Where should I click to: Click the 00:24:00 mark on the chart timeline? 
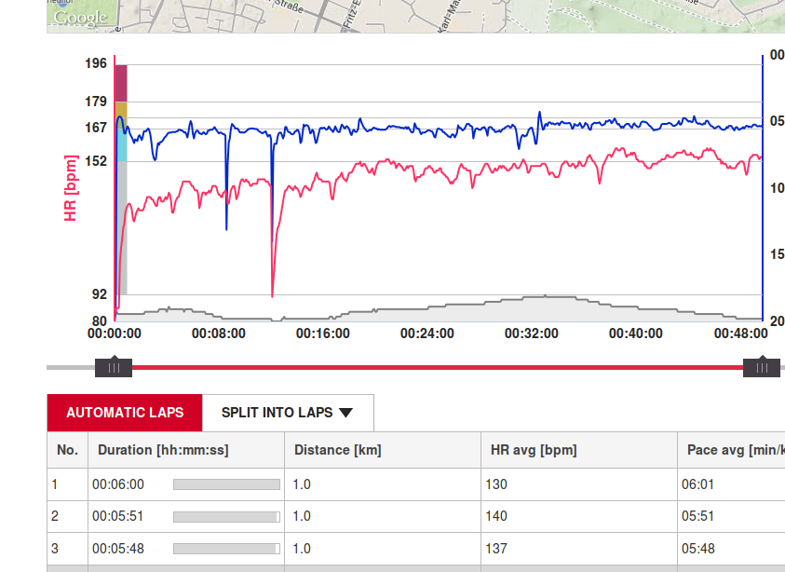pos(427,334)
